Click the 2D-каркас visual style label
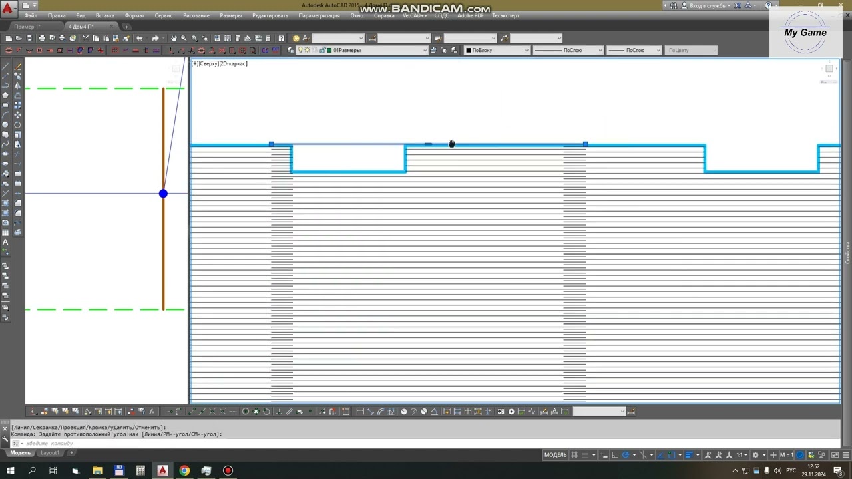The image size is (852, 479). (x=234, y=63)
